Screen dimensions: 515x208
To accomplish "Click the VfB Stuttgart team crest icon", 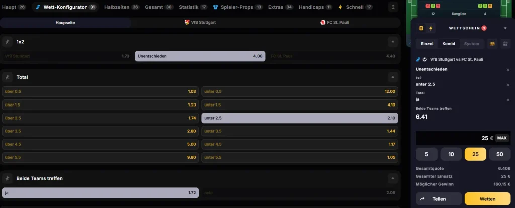I will (187, 22).
